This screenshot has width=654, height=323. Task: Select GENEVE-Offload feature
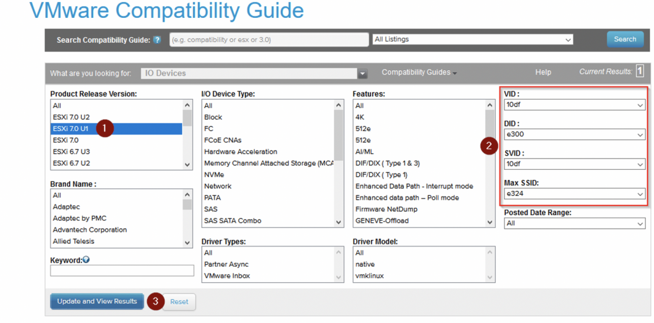[419, 221]
